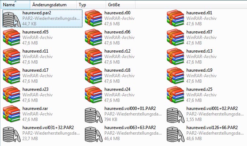Select the haurewed.rar archive icon
247x146 pixels.
click(x=11, y=114)
